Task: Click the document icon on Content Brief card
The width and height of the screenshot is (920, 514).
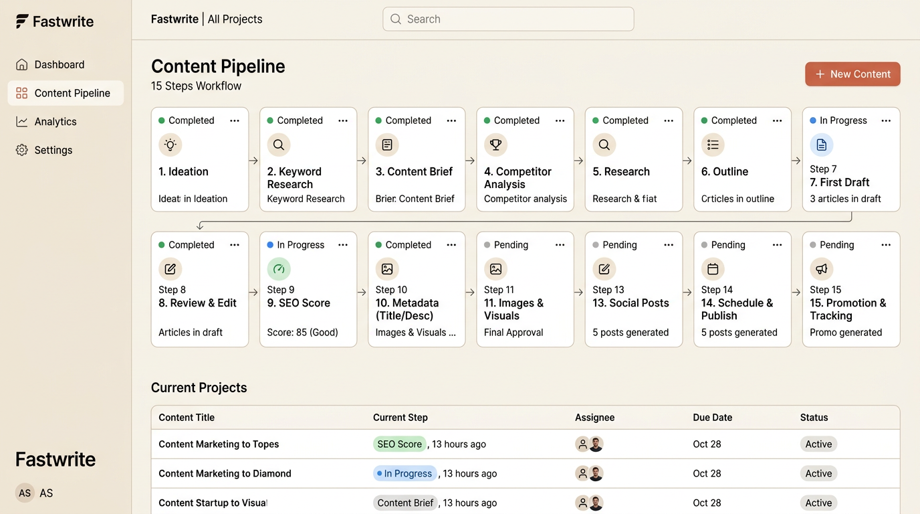Action: click(x=387, y=145)
